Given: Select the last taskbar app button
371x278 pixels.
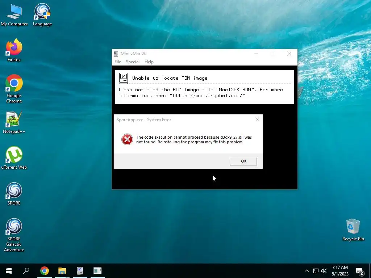Looking at the screenshot, I should tap(97, 271).
